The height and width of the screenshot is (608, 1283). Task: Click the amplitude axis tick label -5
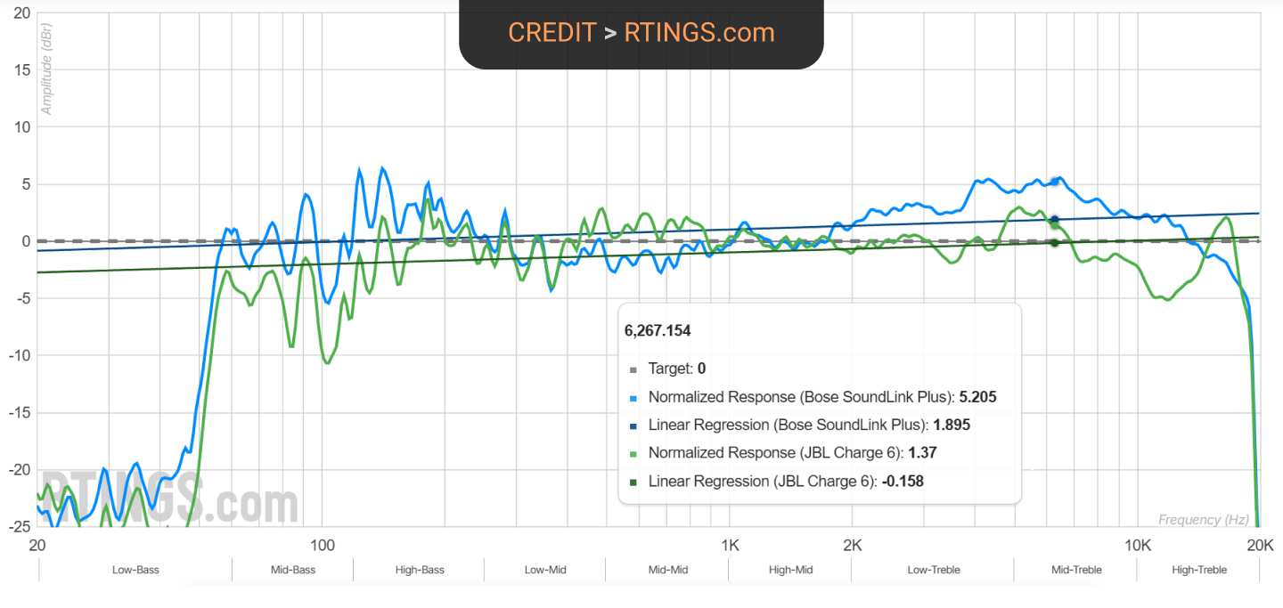click(x=24, y=298)
